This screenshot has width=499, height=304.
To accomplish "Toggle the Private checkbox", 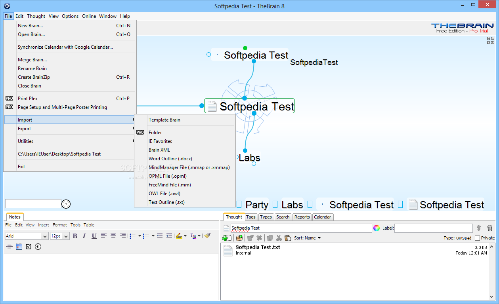I will pyautogui.click(x=477, y=238).
